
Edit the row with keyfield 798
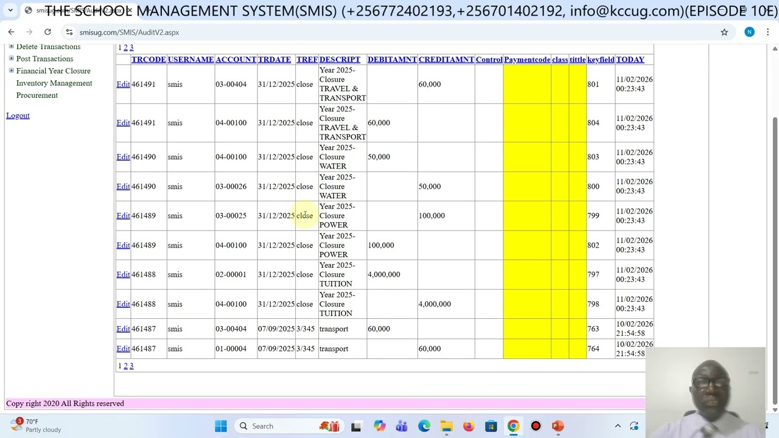[123, 304]
